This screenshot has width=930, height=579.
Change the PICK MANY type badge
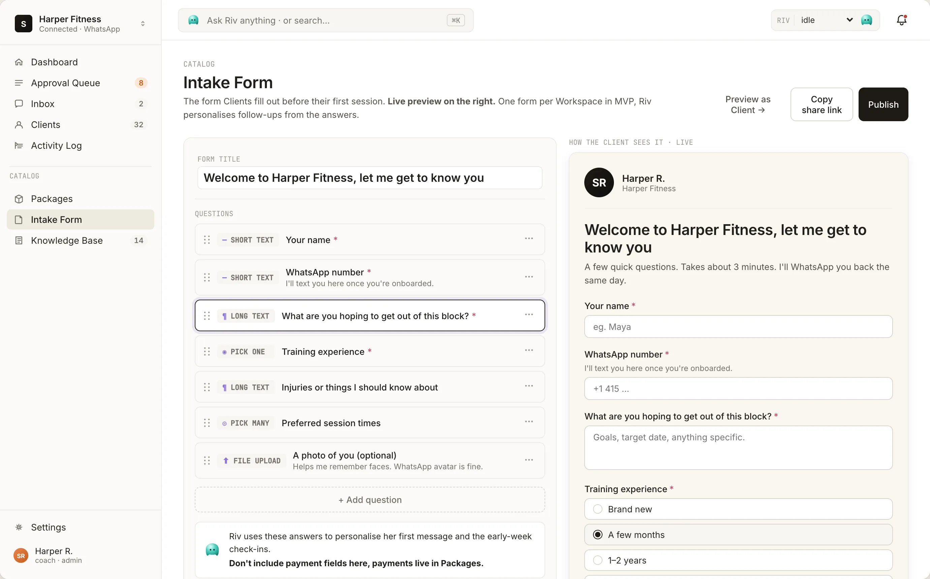(x=246, y=423)
